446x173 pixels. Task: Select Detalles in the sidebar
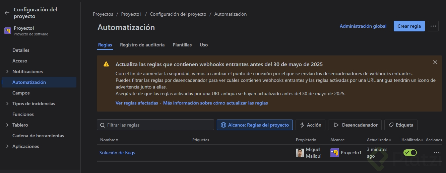21,50
